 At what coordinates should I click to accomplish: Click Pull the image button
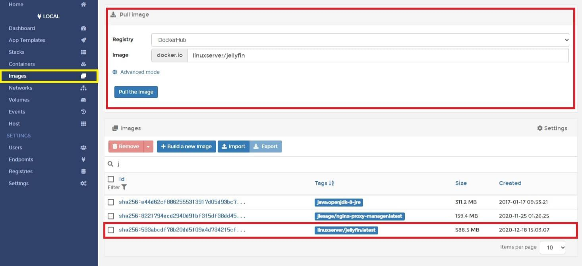tap(136, 92)
